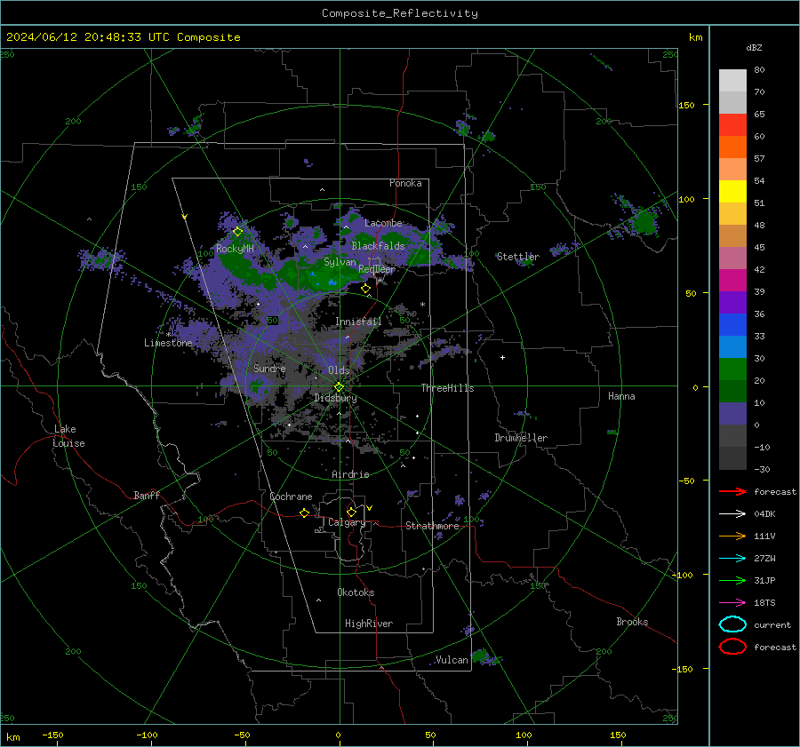Click the bright green 20–30 dBZ swatch

(732, 370)
